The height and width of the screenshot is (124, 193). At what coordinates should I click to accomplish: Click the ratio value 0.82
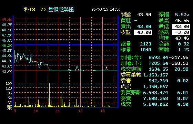pyautogui.click(x=183, y=81)
